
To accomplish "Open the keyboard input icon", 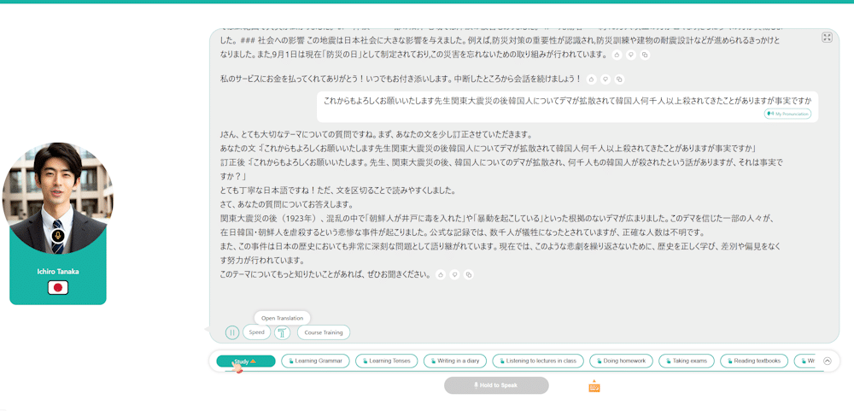I will (594, 386).
